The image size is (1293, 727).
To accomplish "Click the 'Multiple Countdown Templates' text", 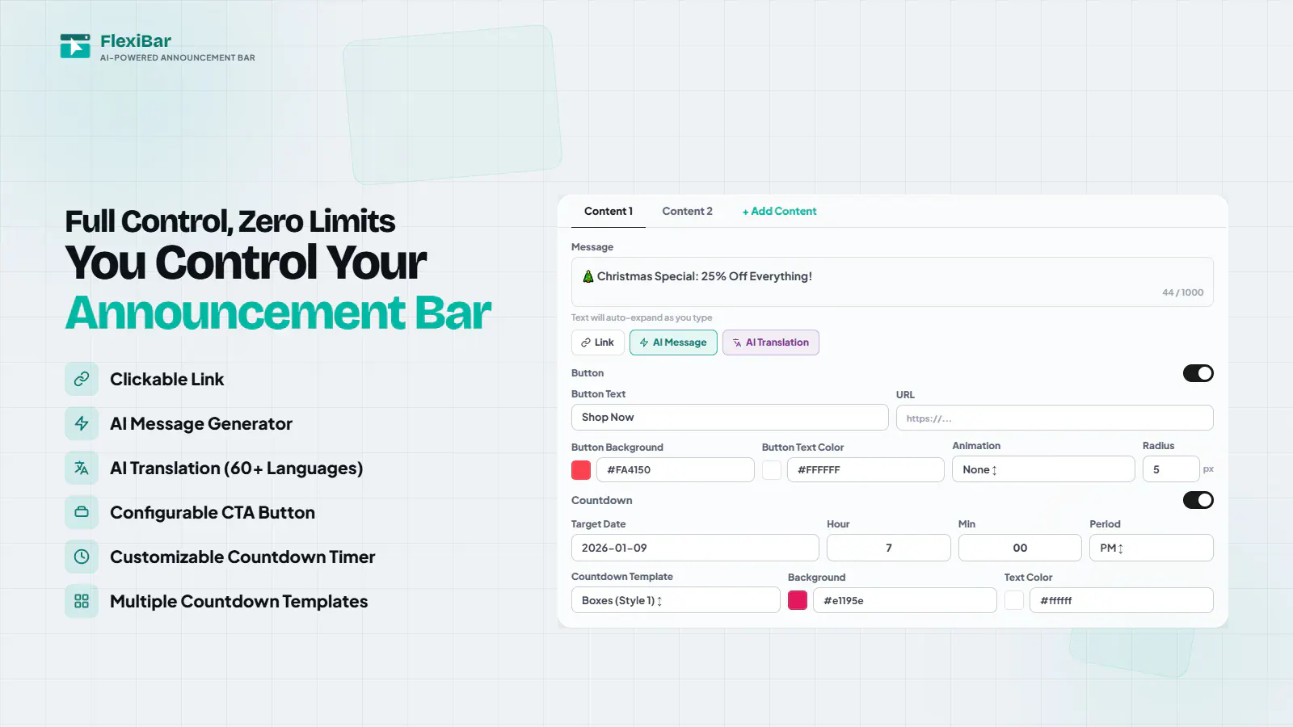I will [239, 602].
